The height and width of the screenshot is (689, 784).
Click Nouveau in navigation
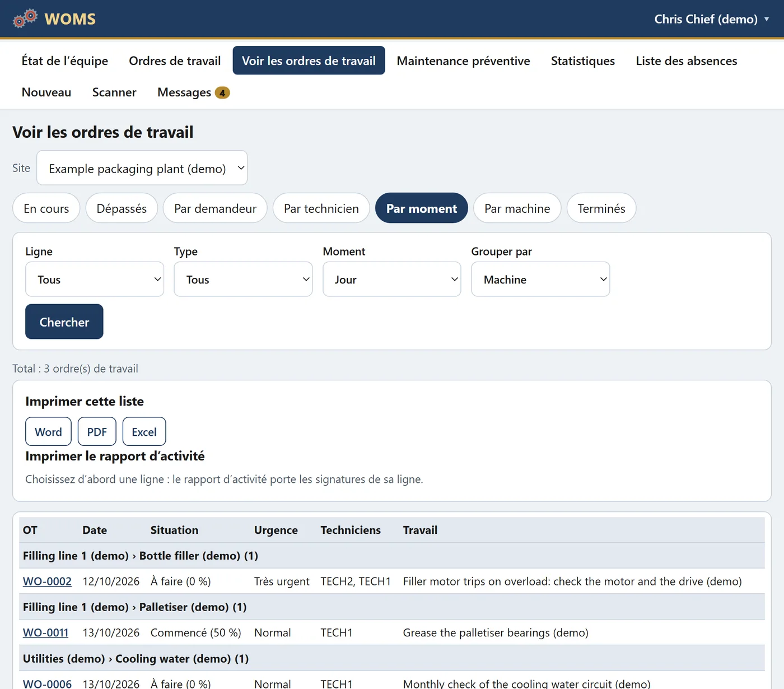(46, 92)
